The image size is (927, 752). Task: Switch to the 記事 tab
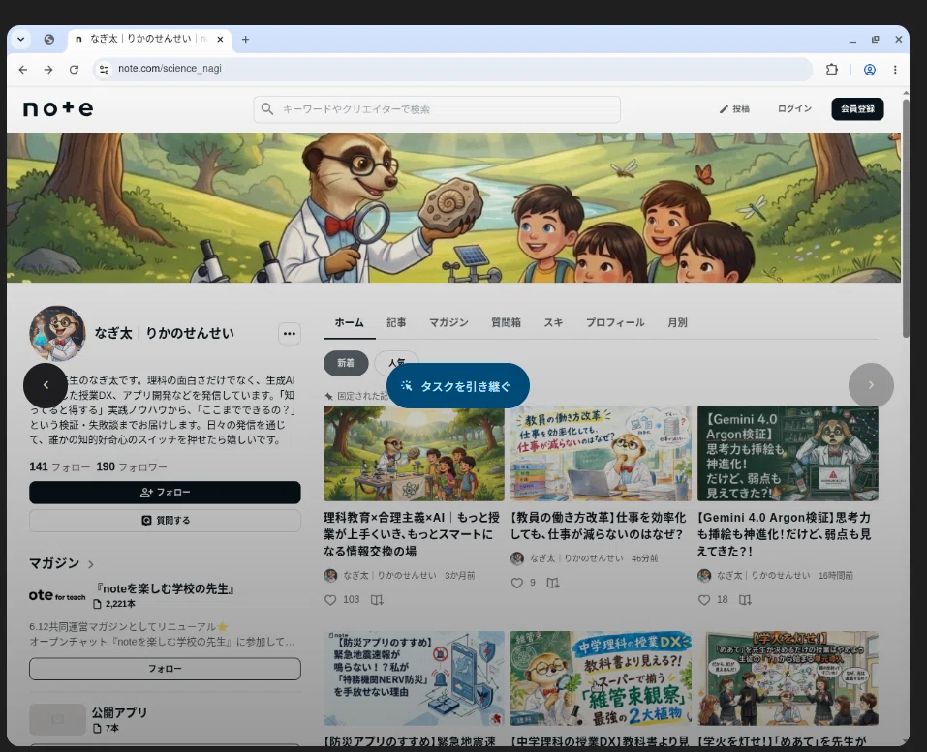tap(396, 322)
